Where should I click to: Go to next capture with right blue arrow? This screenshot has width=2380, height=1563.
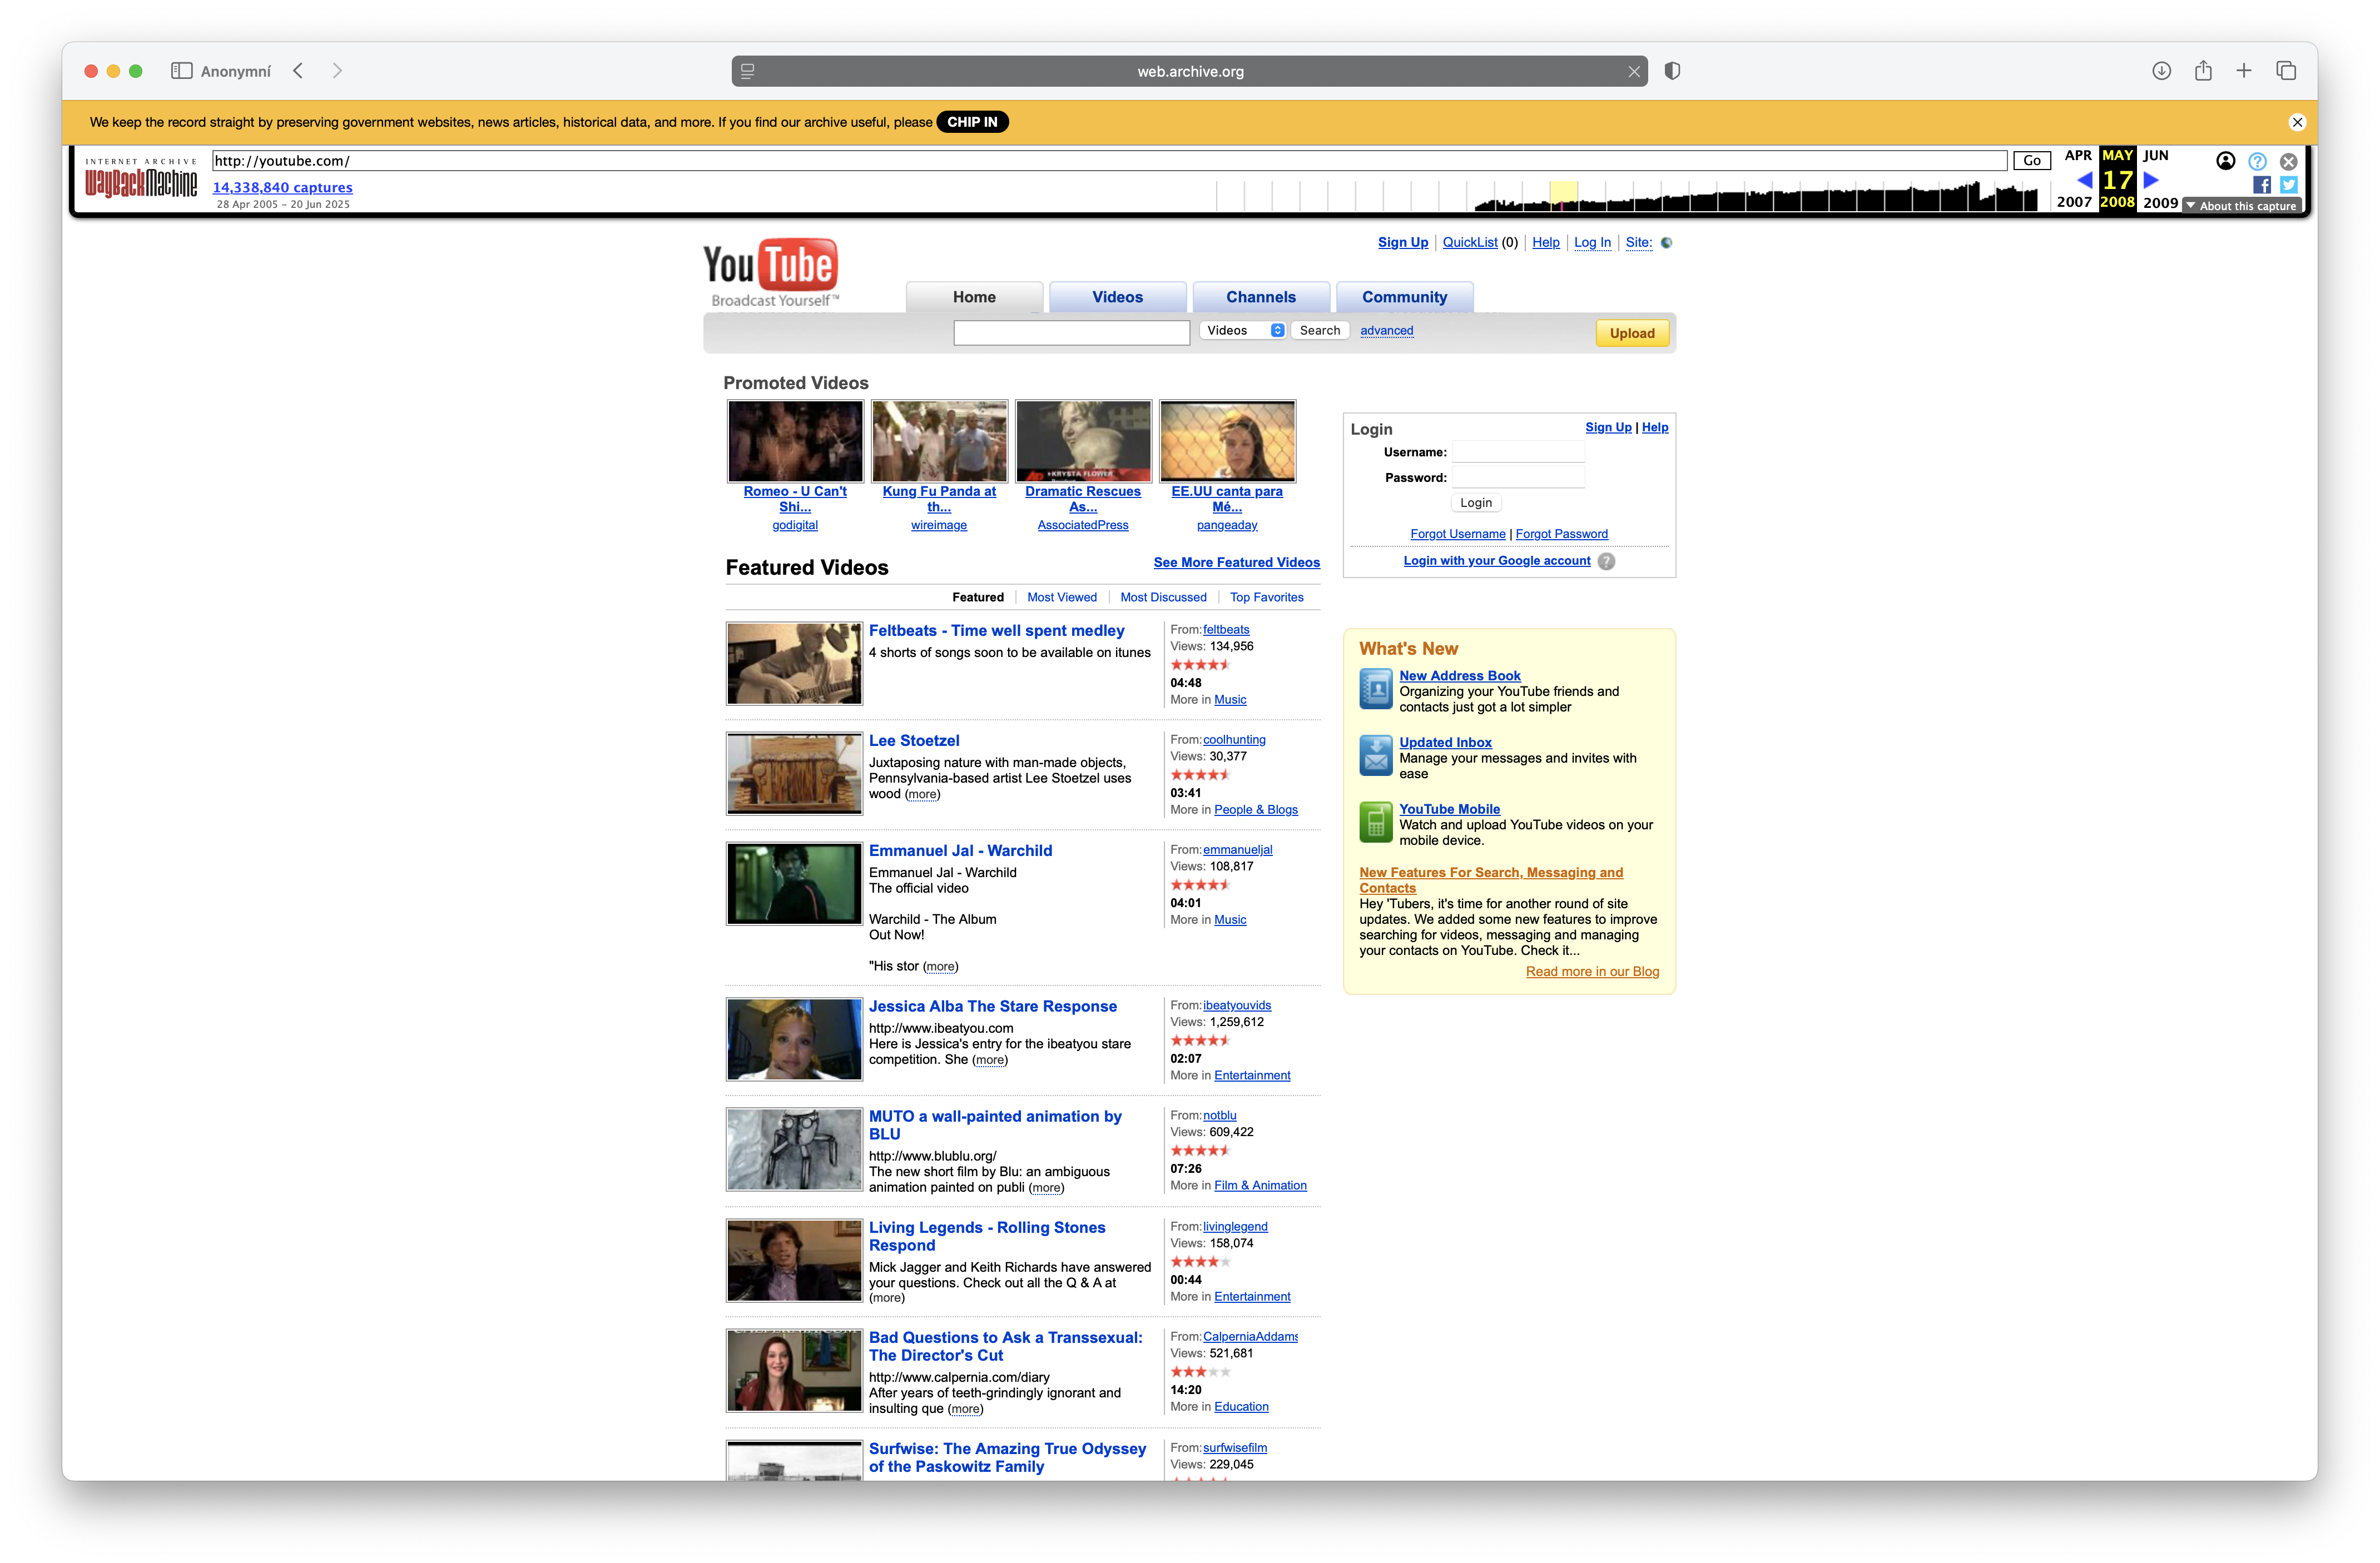(2151, 181)
